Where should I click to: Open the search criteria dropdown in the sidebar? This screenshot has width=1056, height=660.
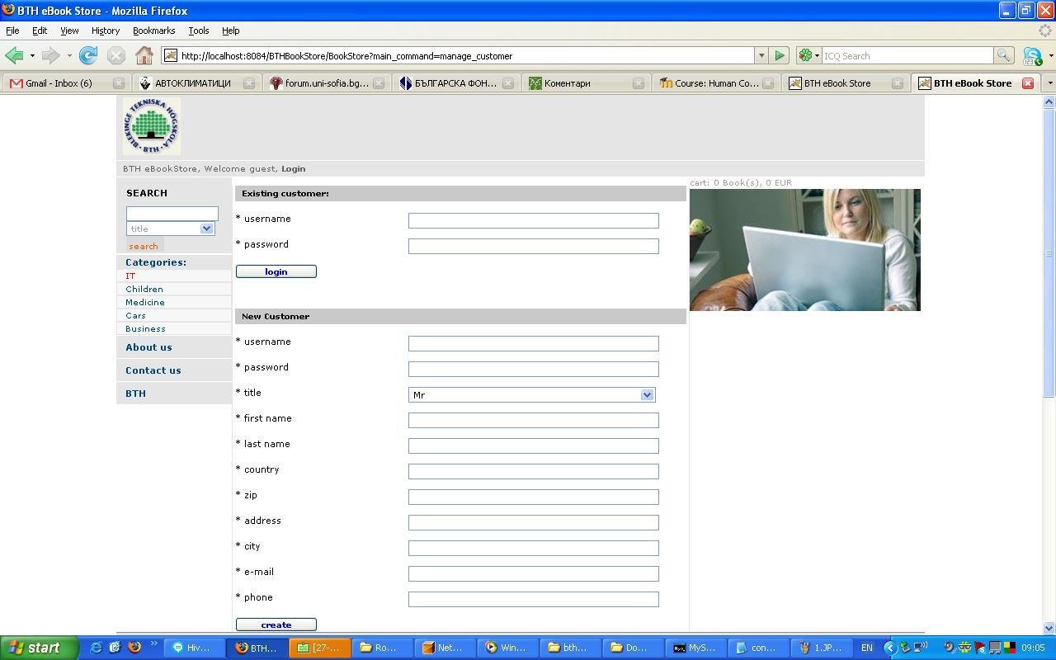coord(206,229)
